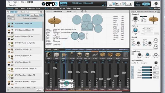Expand the Stereo submenu in output popup

pos(67,81)
